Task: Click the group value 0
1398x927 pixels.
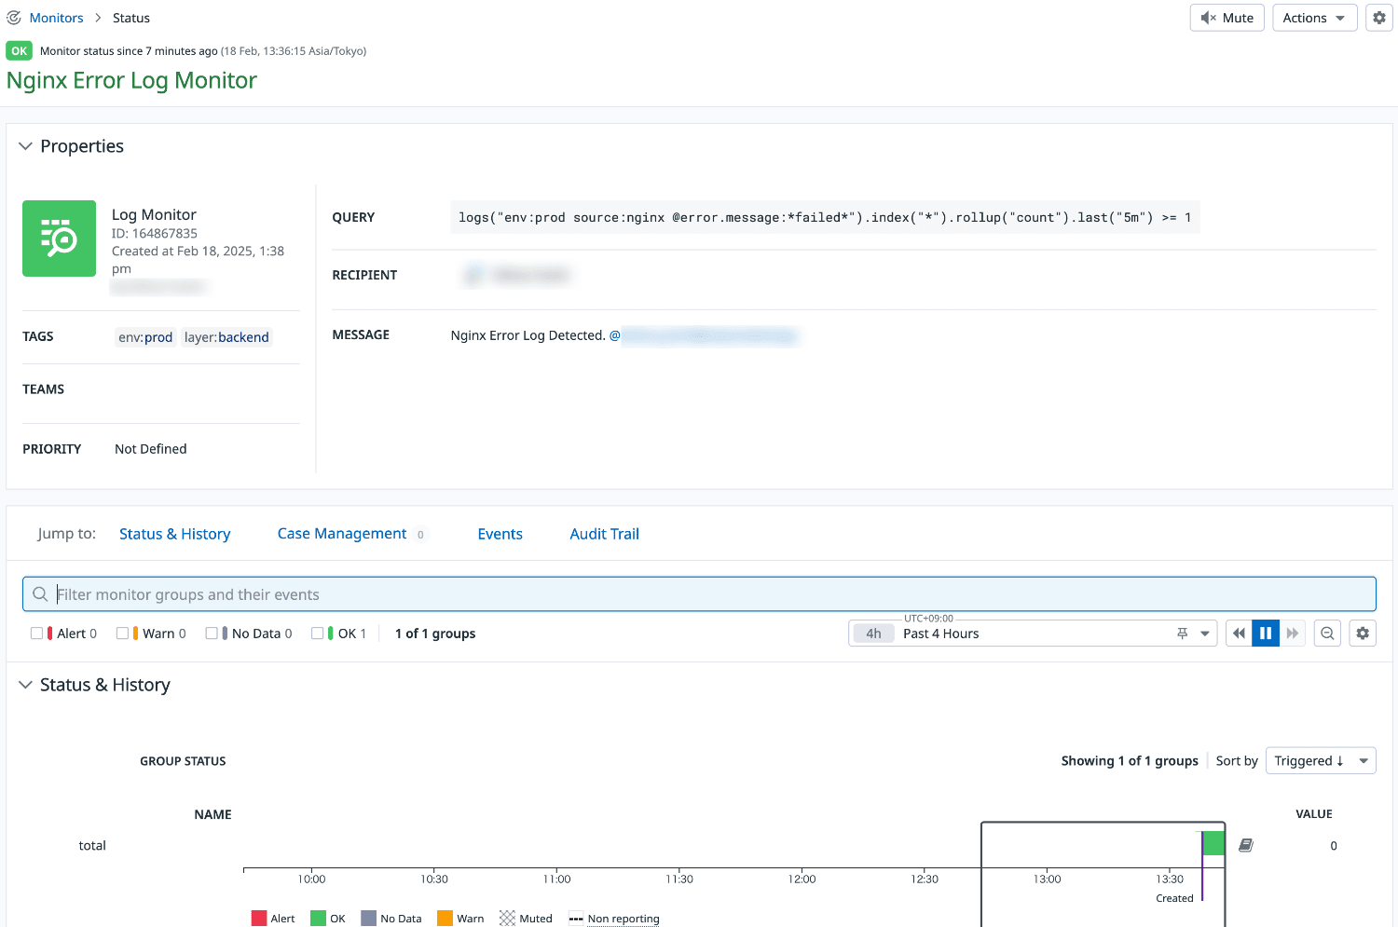Action: tap(1334, 846)
